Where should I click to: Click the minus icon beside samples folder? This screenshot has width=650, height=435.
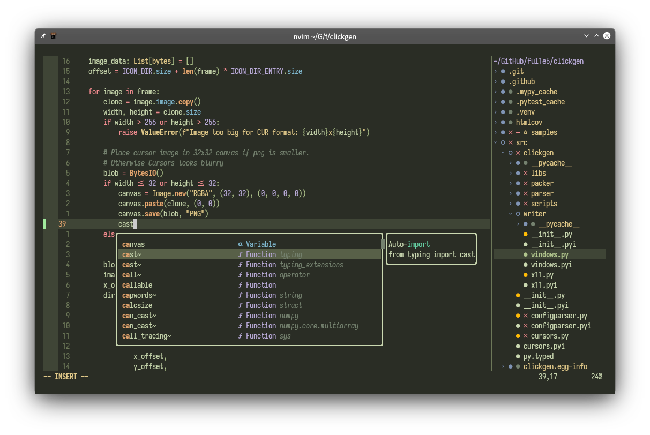point(518,132)
